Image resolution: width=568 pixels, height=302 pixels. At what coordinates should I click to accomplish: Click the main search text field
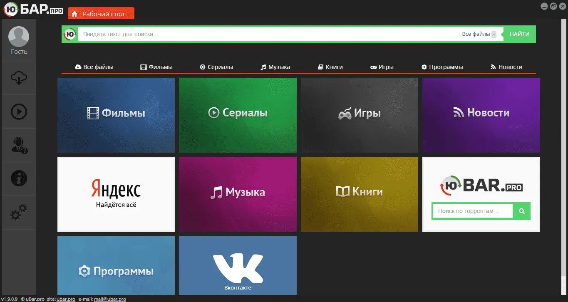[x=266, y=35]
